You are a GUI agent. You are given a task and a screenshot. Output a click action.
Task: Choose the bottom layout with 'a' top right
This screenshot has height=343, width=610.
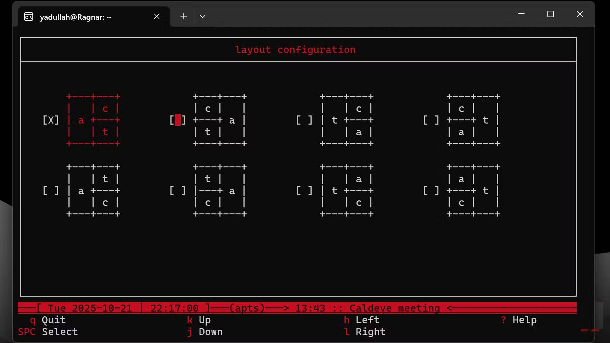pos(347,191)
